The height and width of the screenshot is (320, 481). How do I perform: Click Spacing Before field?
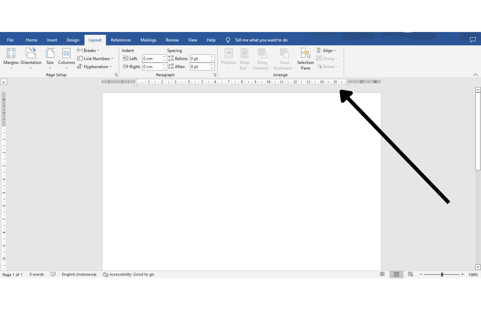[199, 58]
